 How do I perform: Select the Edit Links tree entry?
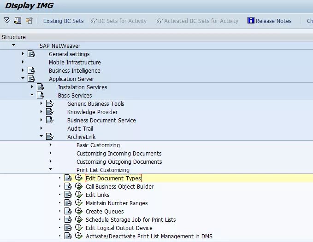pos(97,195)
